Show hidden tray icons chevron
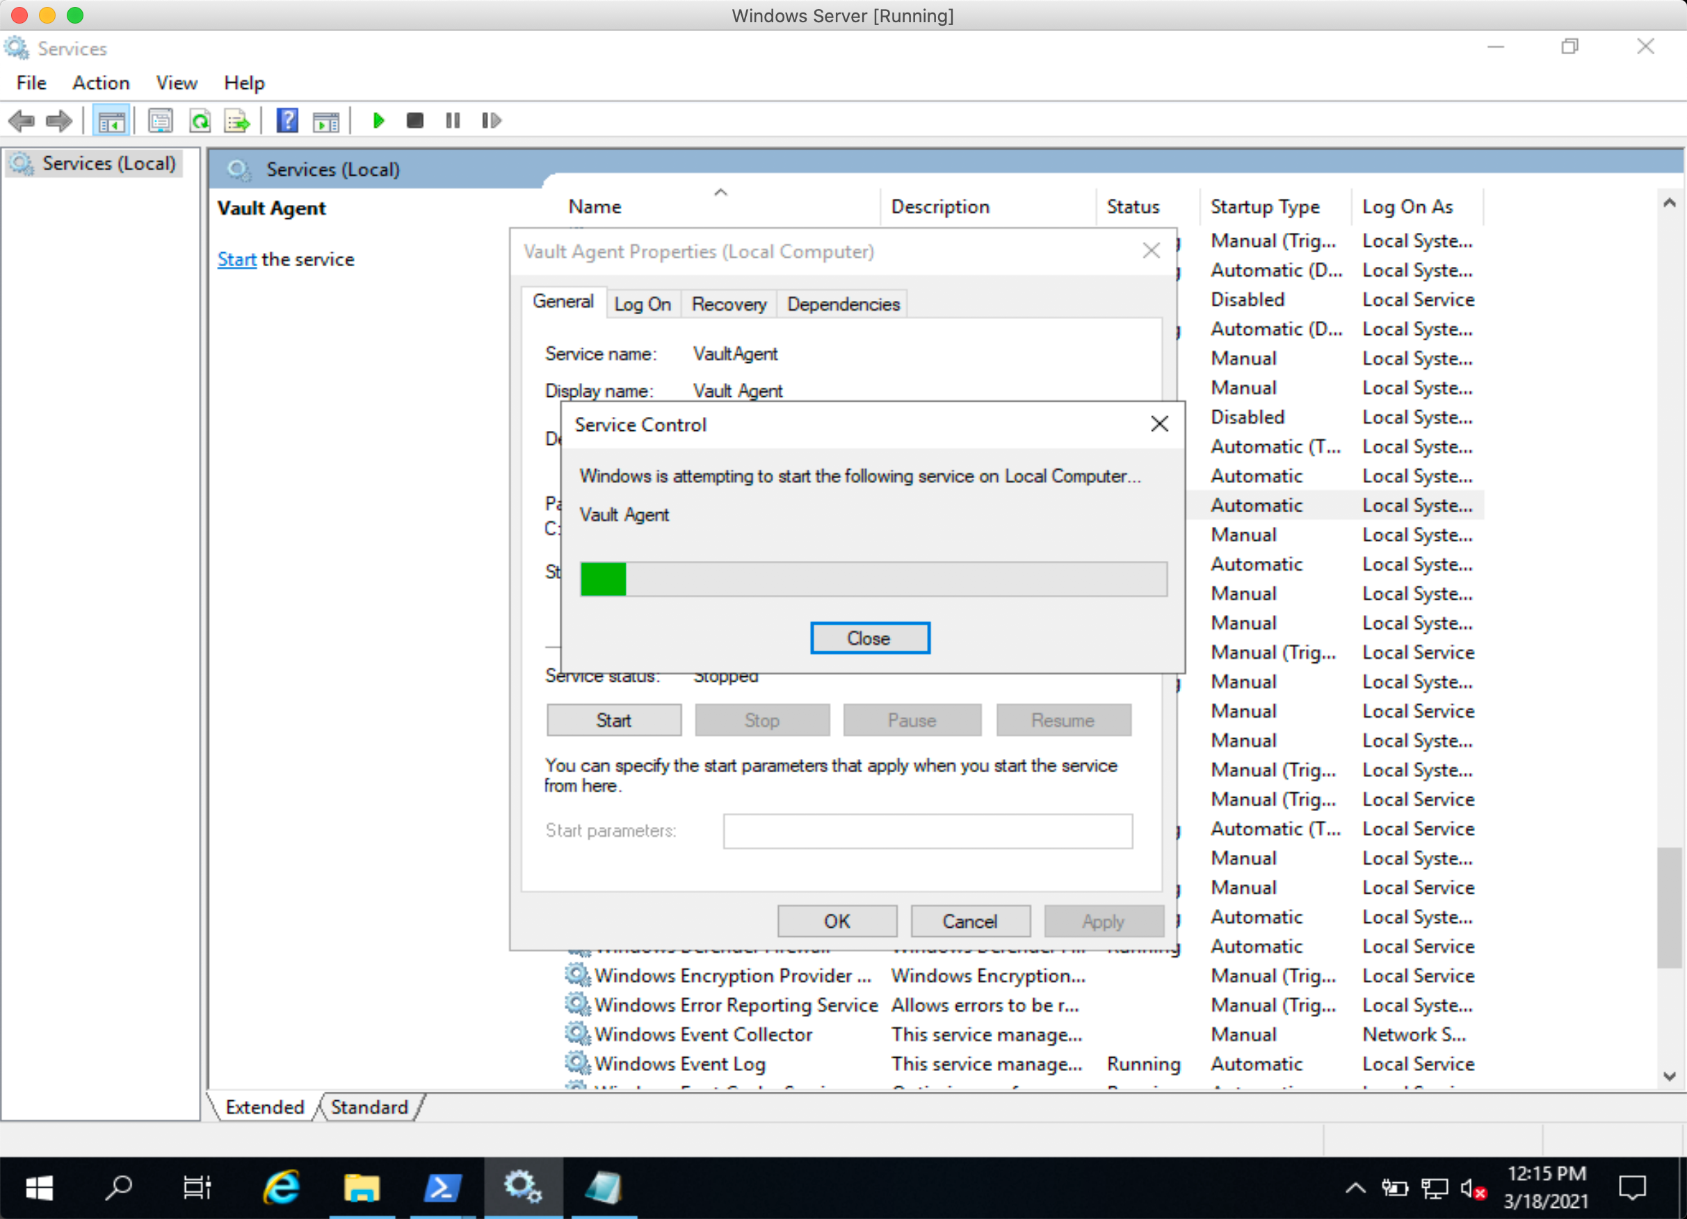This screenshot has height=1219, width=1687. (1355, 1188)
